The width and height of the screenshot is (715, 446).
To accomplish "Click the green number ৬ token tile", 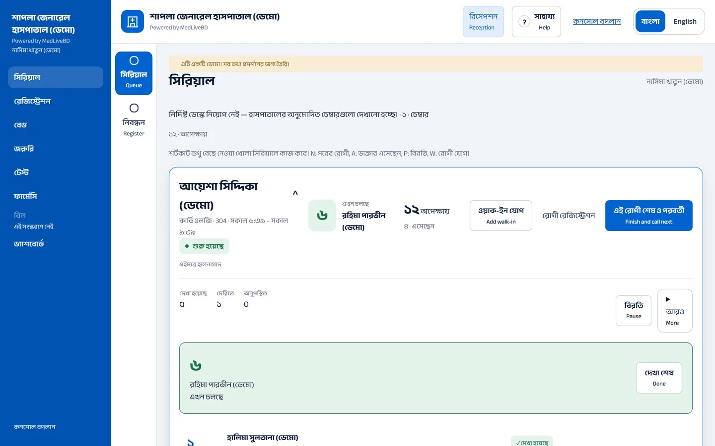I will (x=322, y=216).
